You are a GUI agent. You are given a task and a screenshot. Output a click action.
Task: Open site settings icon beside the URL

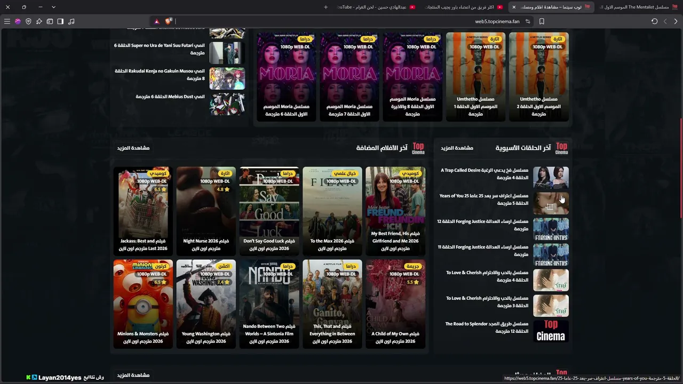[x=528, y=21]
